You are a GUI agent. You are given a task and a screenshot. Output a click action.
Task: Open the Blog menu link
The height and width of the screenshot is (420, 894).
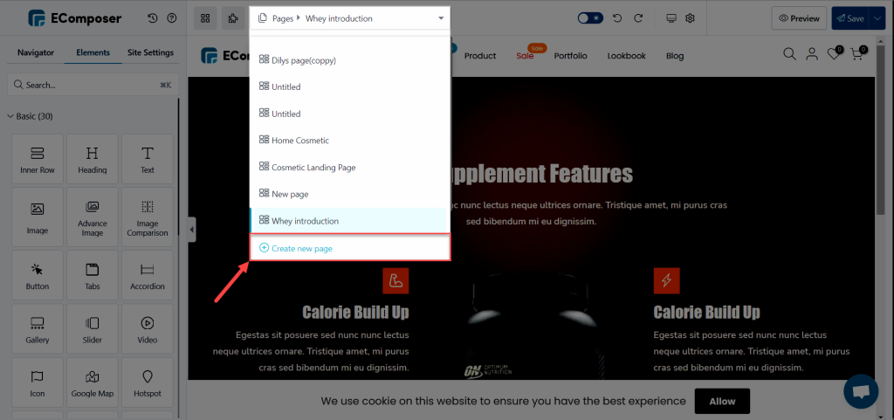pyautogui.click(x=675, y=56)
